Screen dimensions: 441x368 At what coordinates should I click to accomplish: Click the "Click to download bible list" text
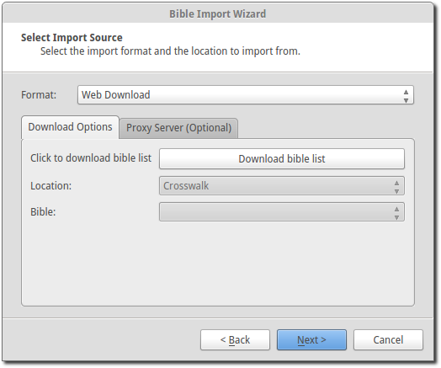tap(91, 158)
